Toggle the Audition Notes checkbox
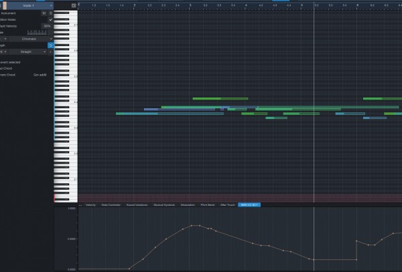Image resolution: width=402 pixels, height=272 pixels. pos(50,19)
